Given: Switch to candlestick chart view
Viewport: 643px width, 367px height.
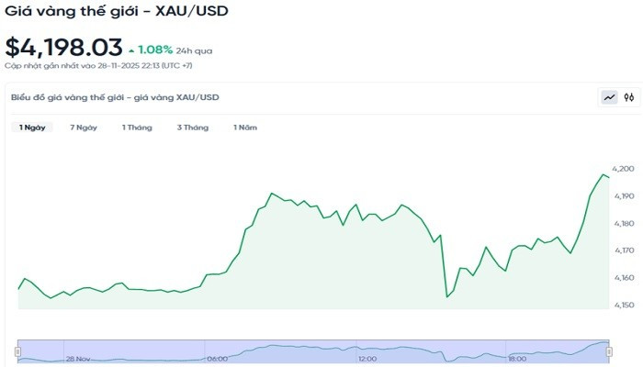Looking at the screenshot, I should 629,96.
